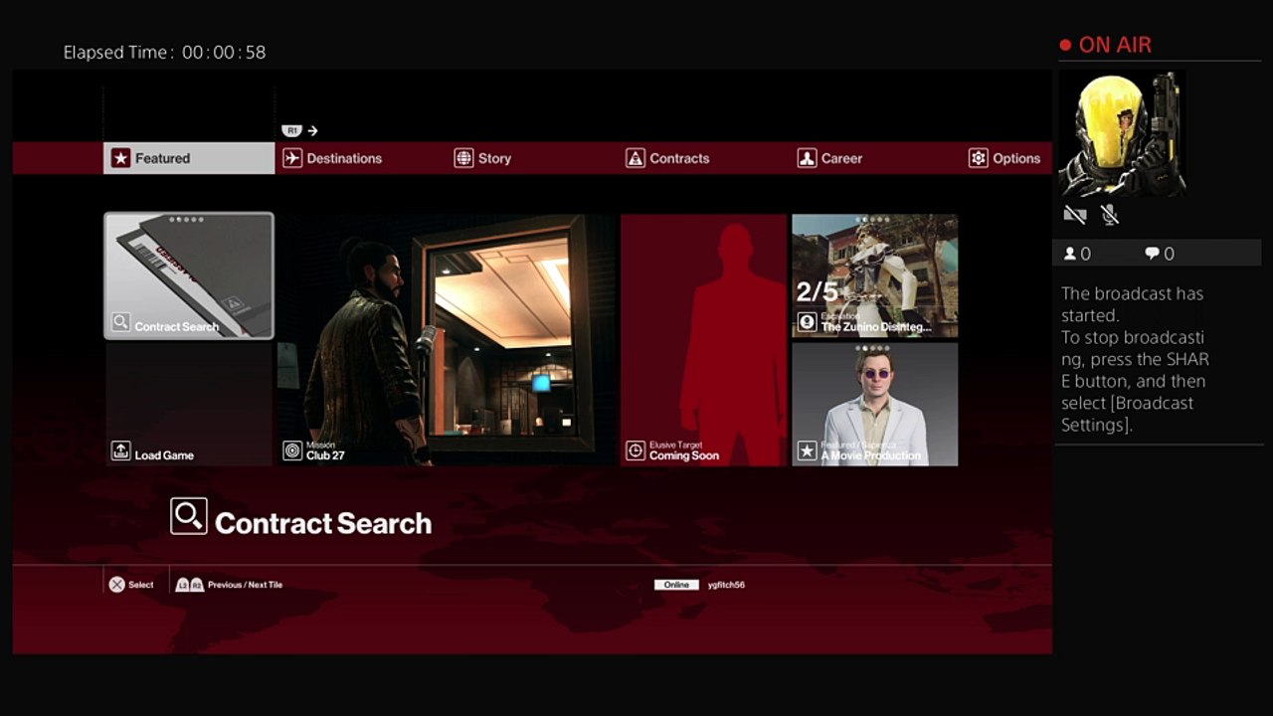Click the Load Game tile icon
Screen dimensions: 1273x716
pyautogui.click(x=120, y=451)
